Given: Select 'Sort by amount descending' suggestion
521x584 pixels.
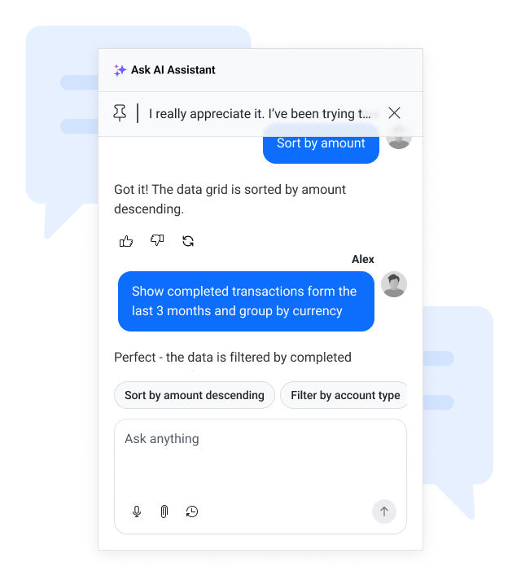Looking at the screenshot, I should click(x=195, y=395).
